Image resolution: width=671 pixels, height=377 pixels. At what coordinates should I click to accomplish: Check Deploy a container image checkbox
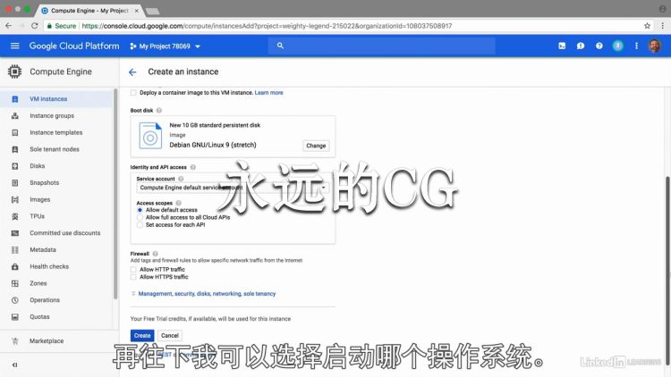click(x=133, y=93)
